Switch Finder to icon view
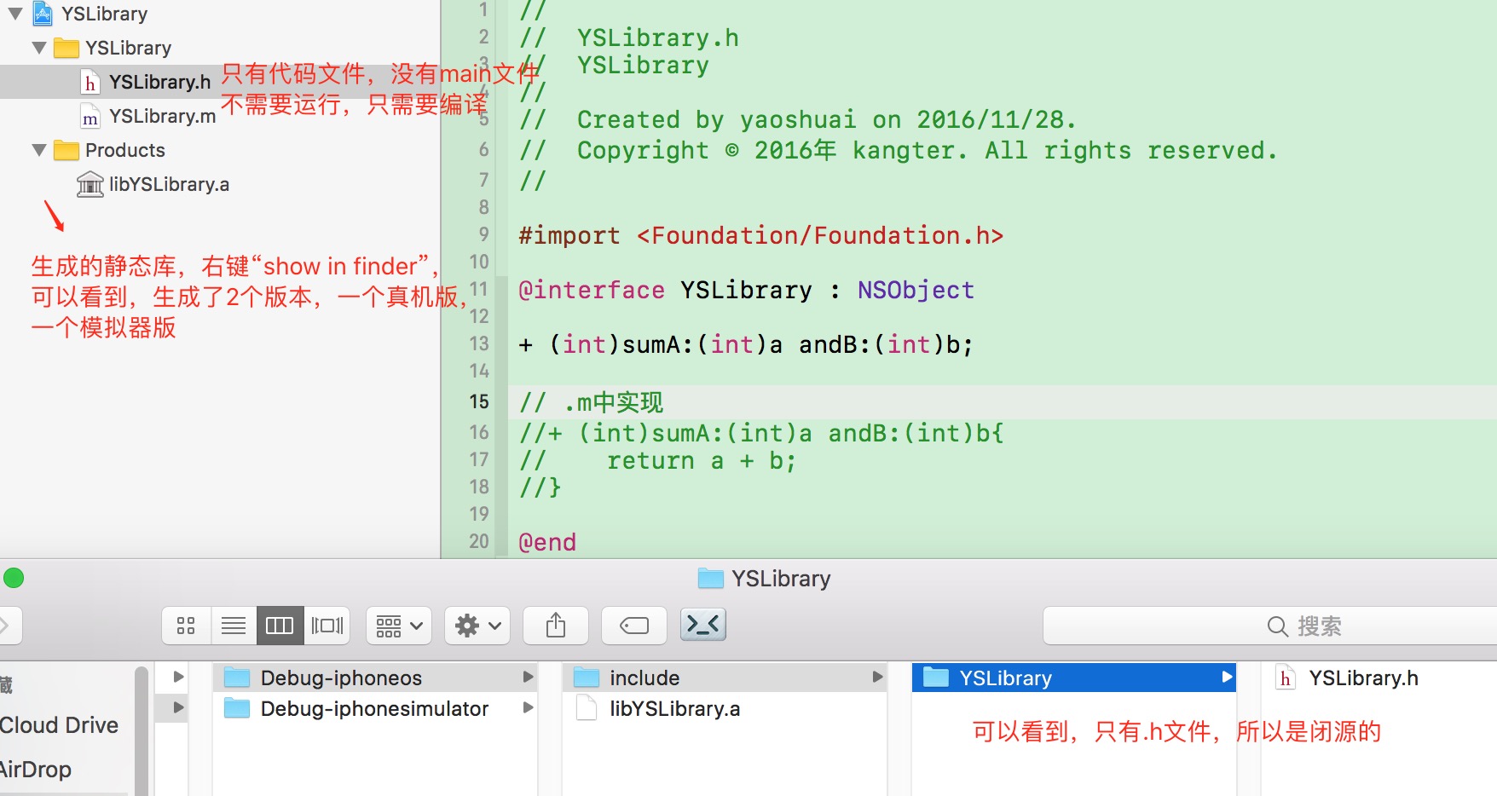The width and height of the screenshot is (1497, 796). coord(186,626)
